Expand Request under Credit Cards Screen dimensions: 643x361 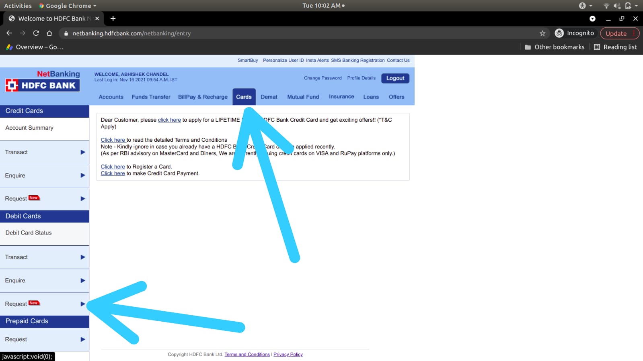click(45, 199)
